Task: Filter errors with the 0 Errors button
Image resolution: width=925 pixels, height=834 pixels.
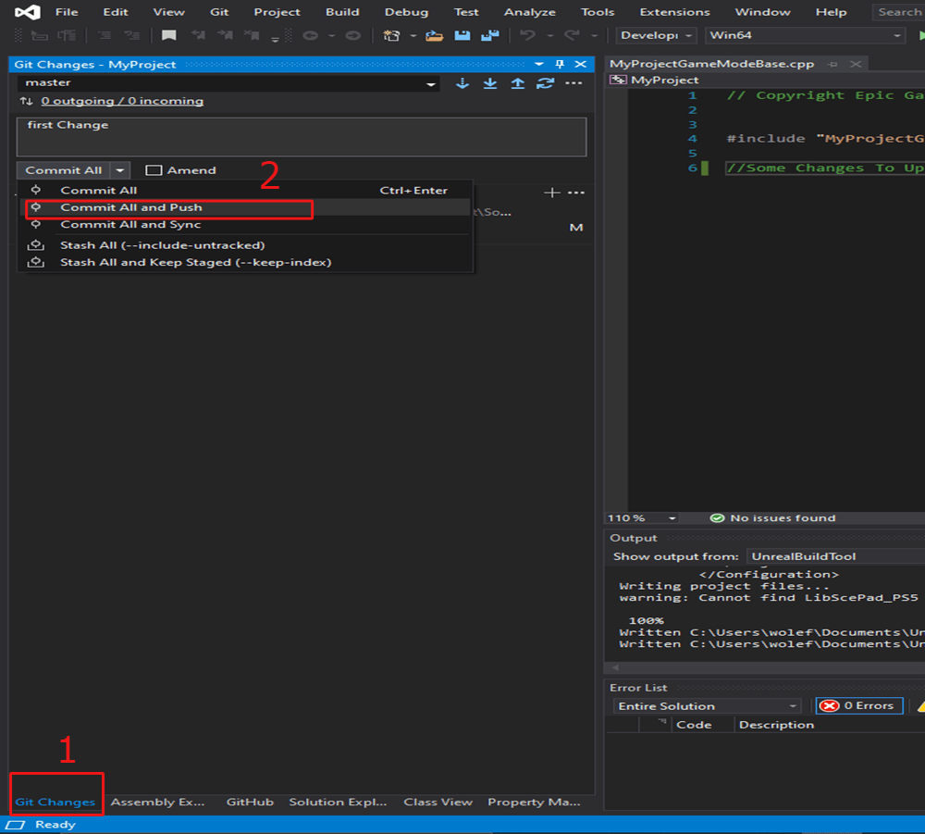Action: click(858, 705)
